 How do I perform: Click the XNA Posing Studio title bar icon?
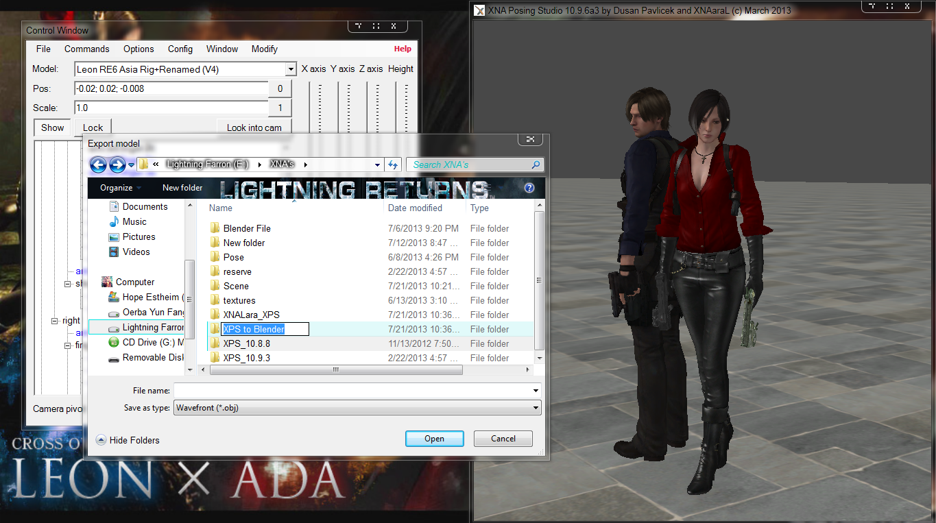[x=480, y=10]
